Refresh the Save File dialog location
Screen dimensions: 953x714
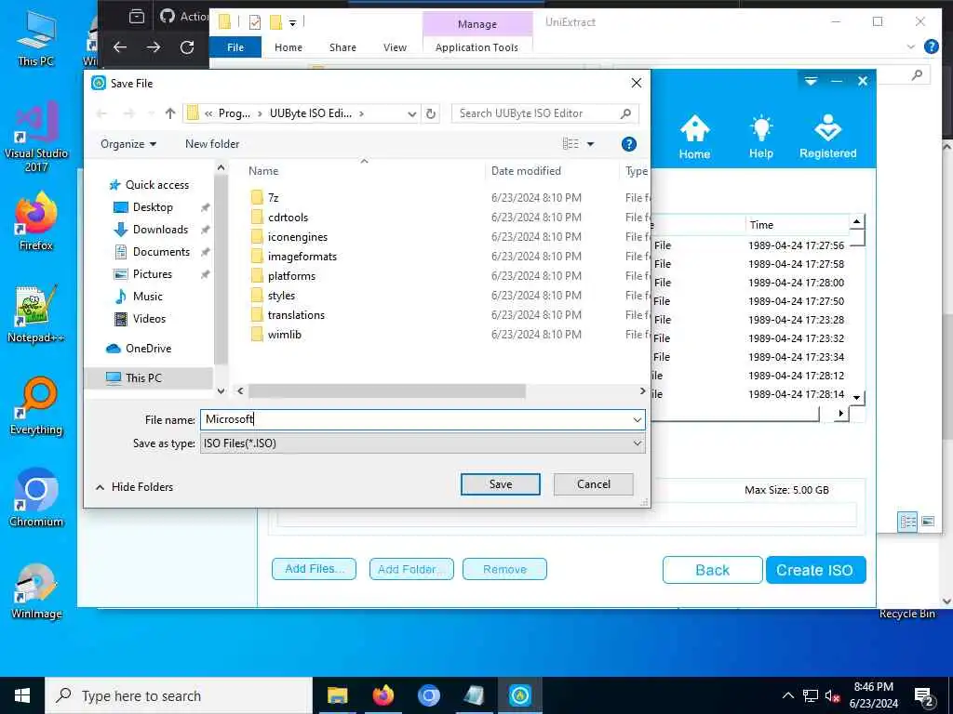pos(430,113)
